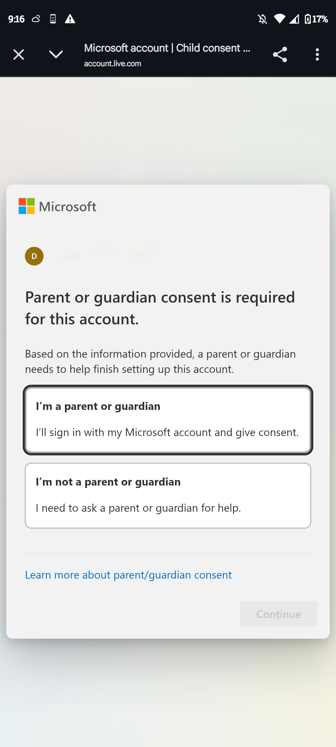
Task: Tap the device status icon beside cloud
Action: coord(53,19)
